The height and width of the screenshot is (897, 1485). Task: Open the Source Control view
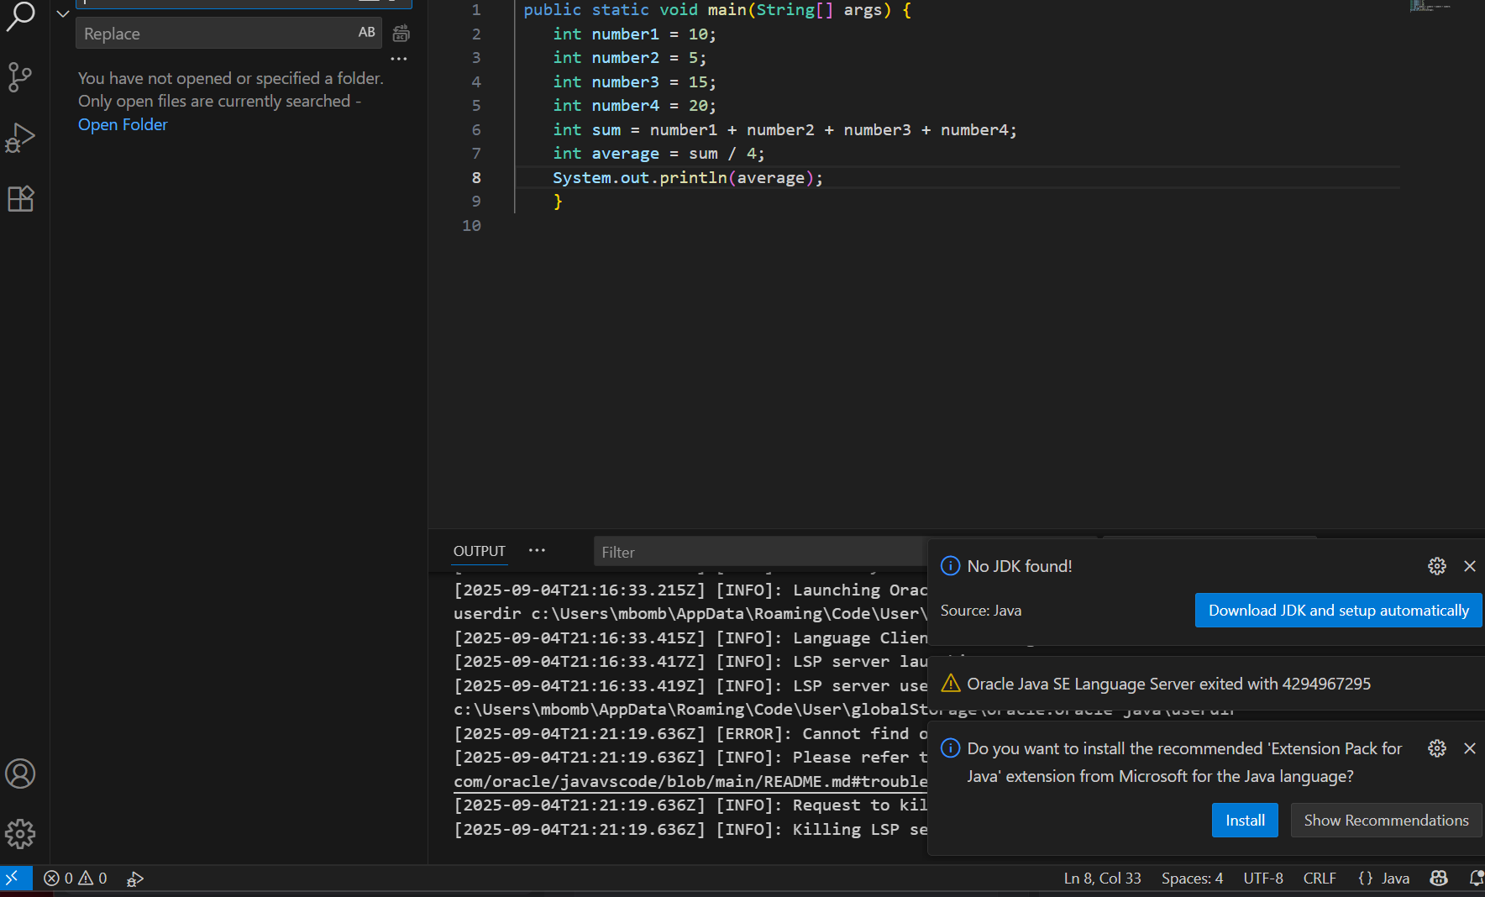(x=20, y=77)
